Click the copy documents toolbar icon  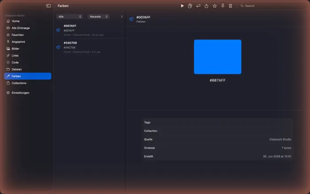pyautogui.click(x=190, y=6)
